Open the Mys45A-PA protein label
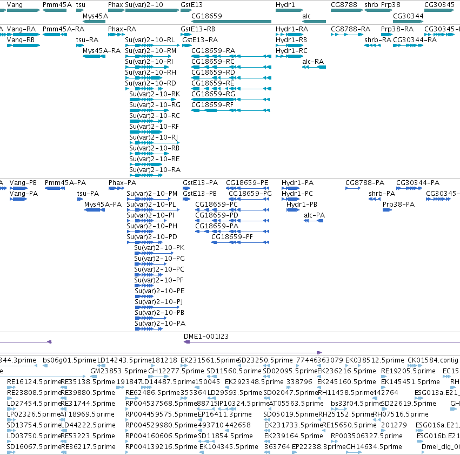 (x=103, y=205)
